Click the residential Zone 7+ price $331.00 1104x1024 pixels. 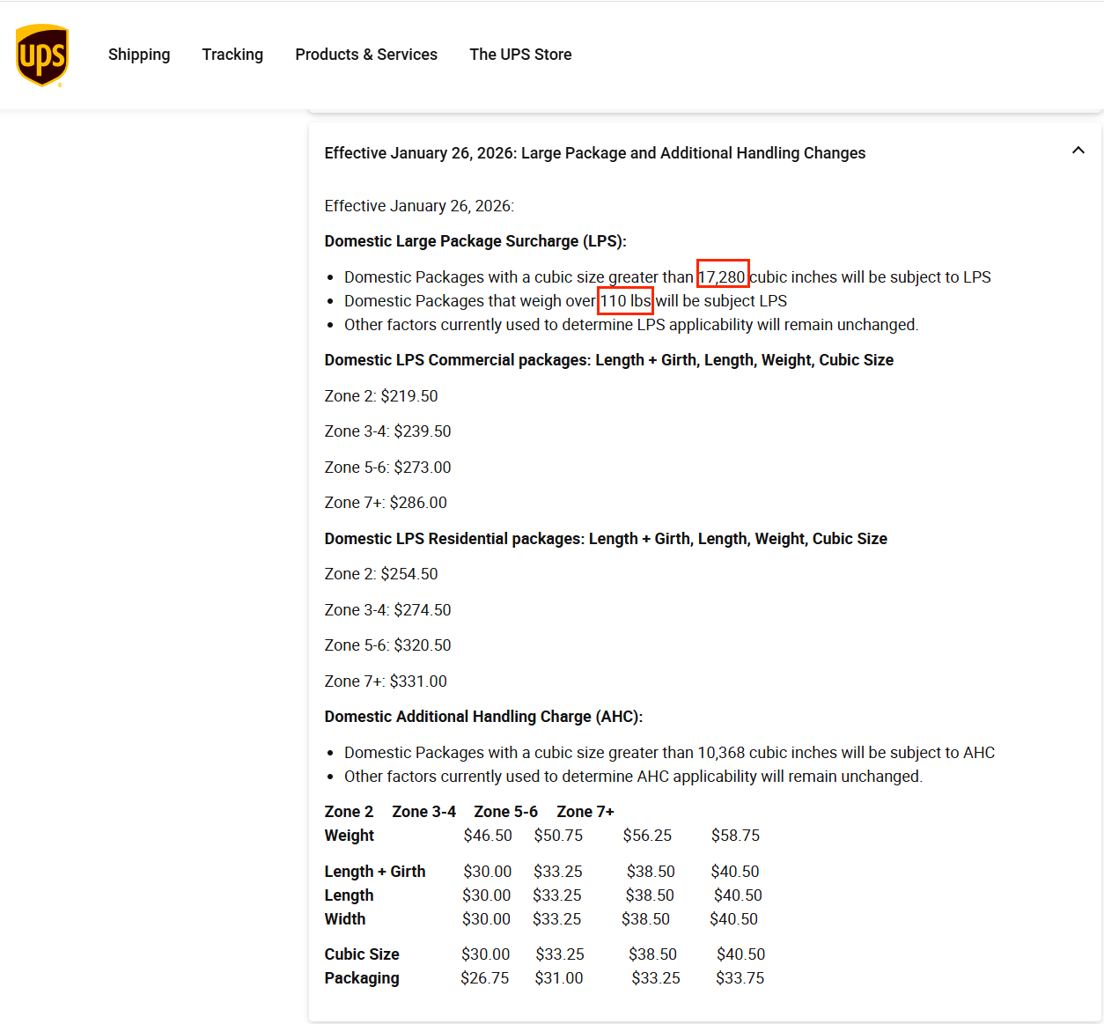(418, 681)
